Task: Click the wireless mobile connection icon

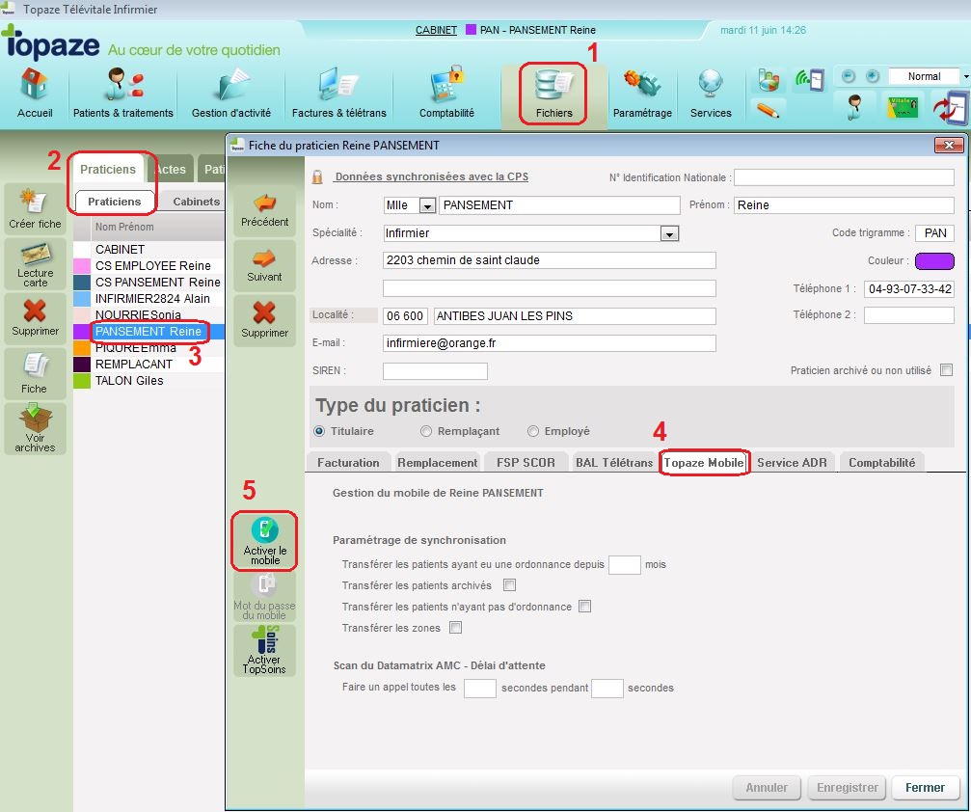Action: 809,79
